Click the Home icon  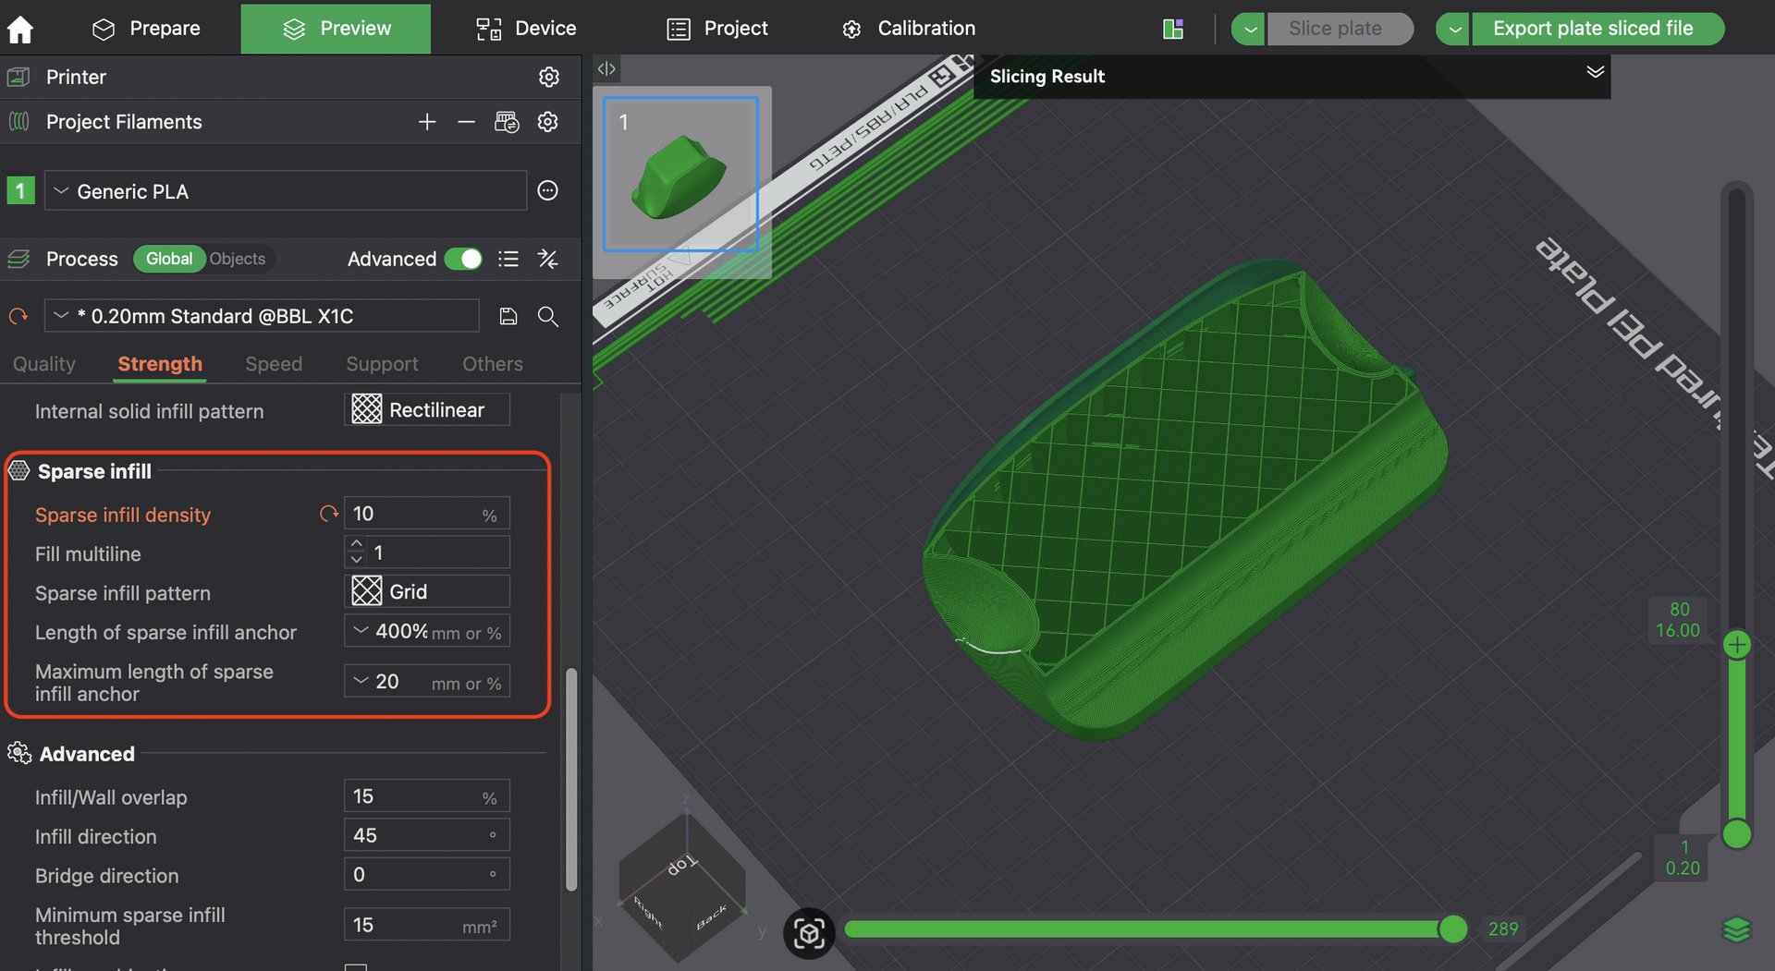[20, 30]
